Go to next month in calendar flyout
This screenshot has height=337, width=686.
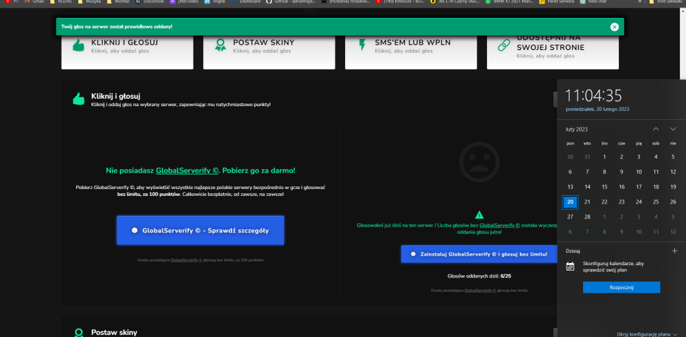[673, 129]
